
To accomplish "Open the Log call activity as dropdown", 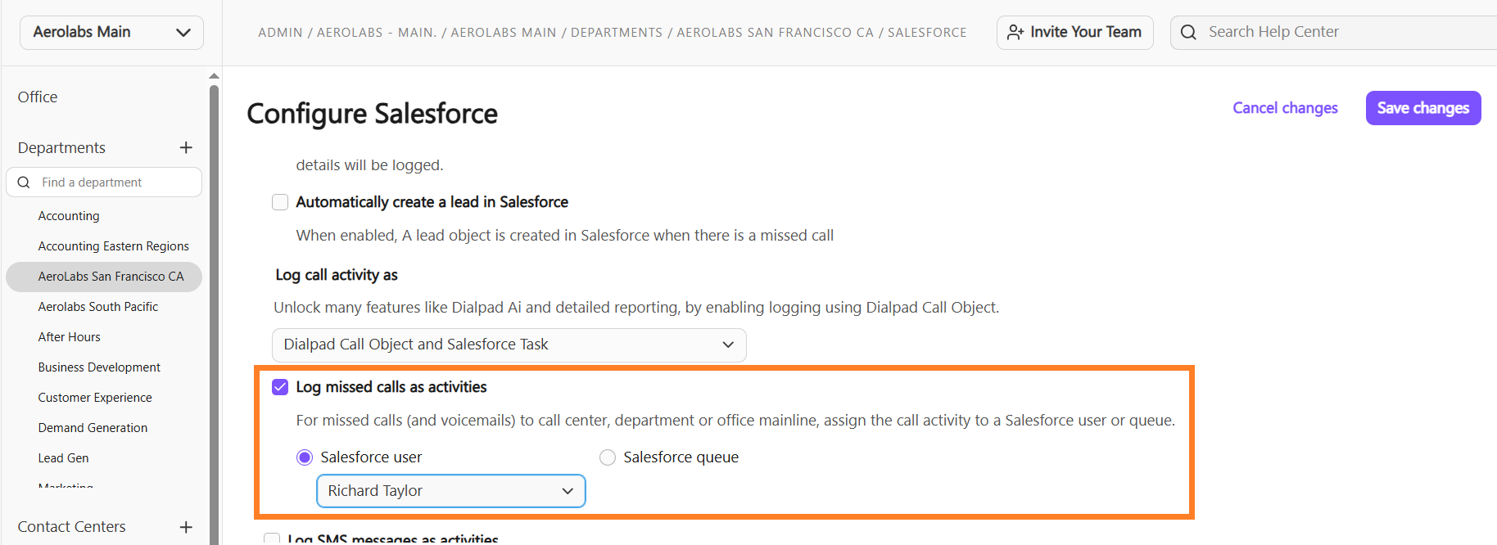I will tap(509, 345).
